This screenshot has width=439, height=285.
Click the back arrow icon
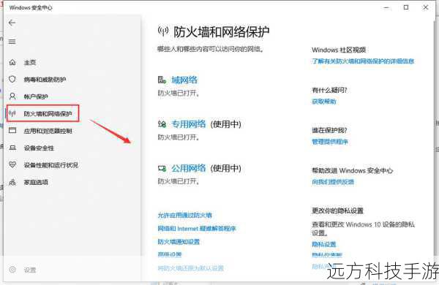tap(12, 23)
